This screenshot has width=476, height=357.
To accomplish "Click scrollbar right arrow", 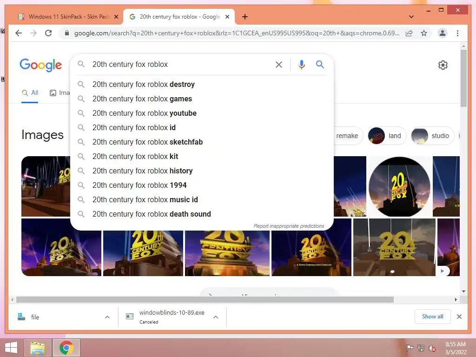I will tap(456, 300).
